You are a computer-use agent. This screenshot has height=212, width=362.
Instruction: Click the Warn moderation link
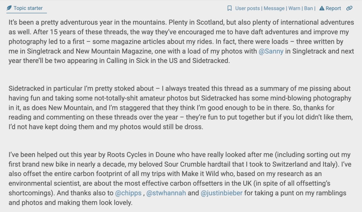point(294,8)
